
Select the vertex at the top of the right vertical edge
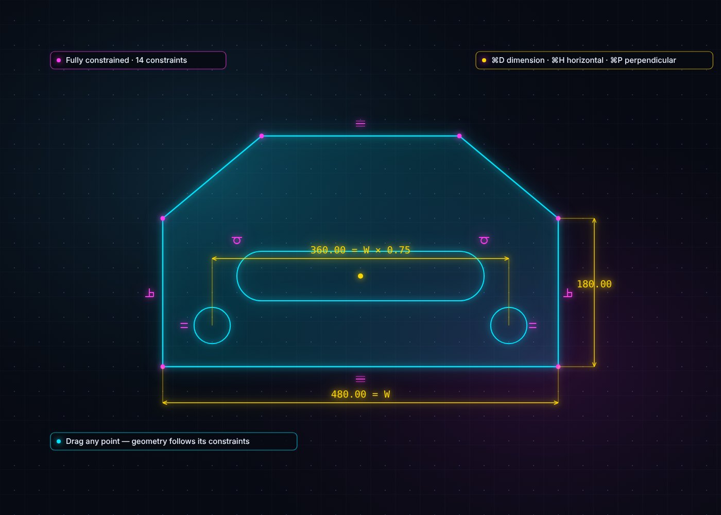click(558, 218)
